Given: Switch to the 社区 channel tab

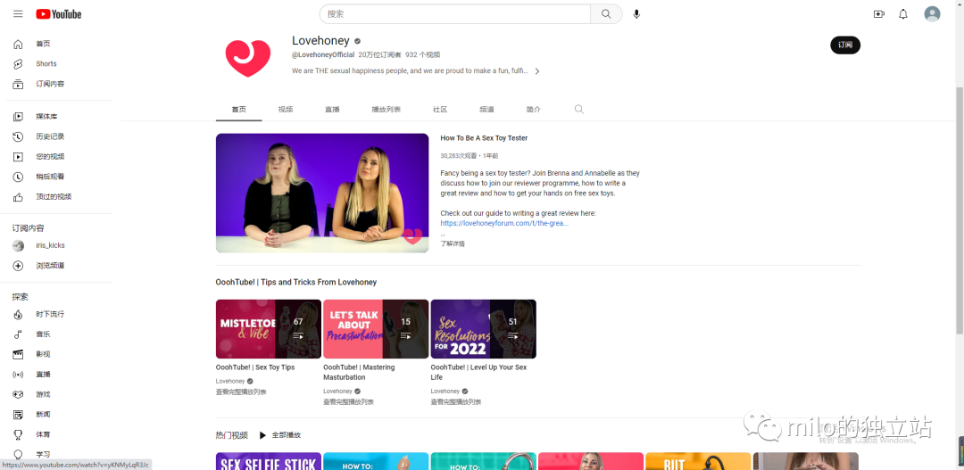Looking at the screenshot, I should 439,110.
